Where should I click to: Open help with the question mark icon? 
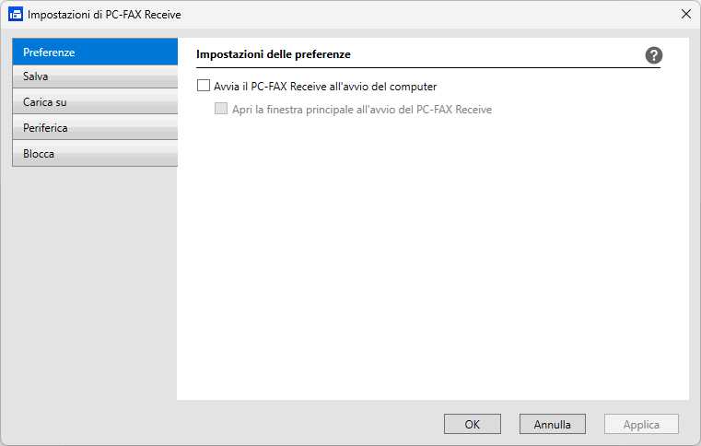(654, 55)
